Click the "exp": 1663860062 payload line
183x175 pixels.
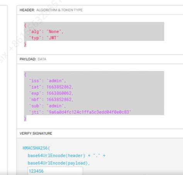tap(51, 93)
